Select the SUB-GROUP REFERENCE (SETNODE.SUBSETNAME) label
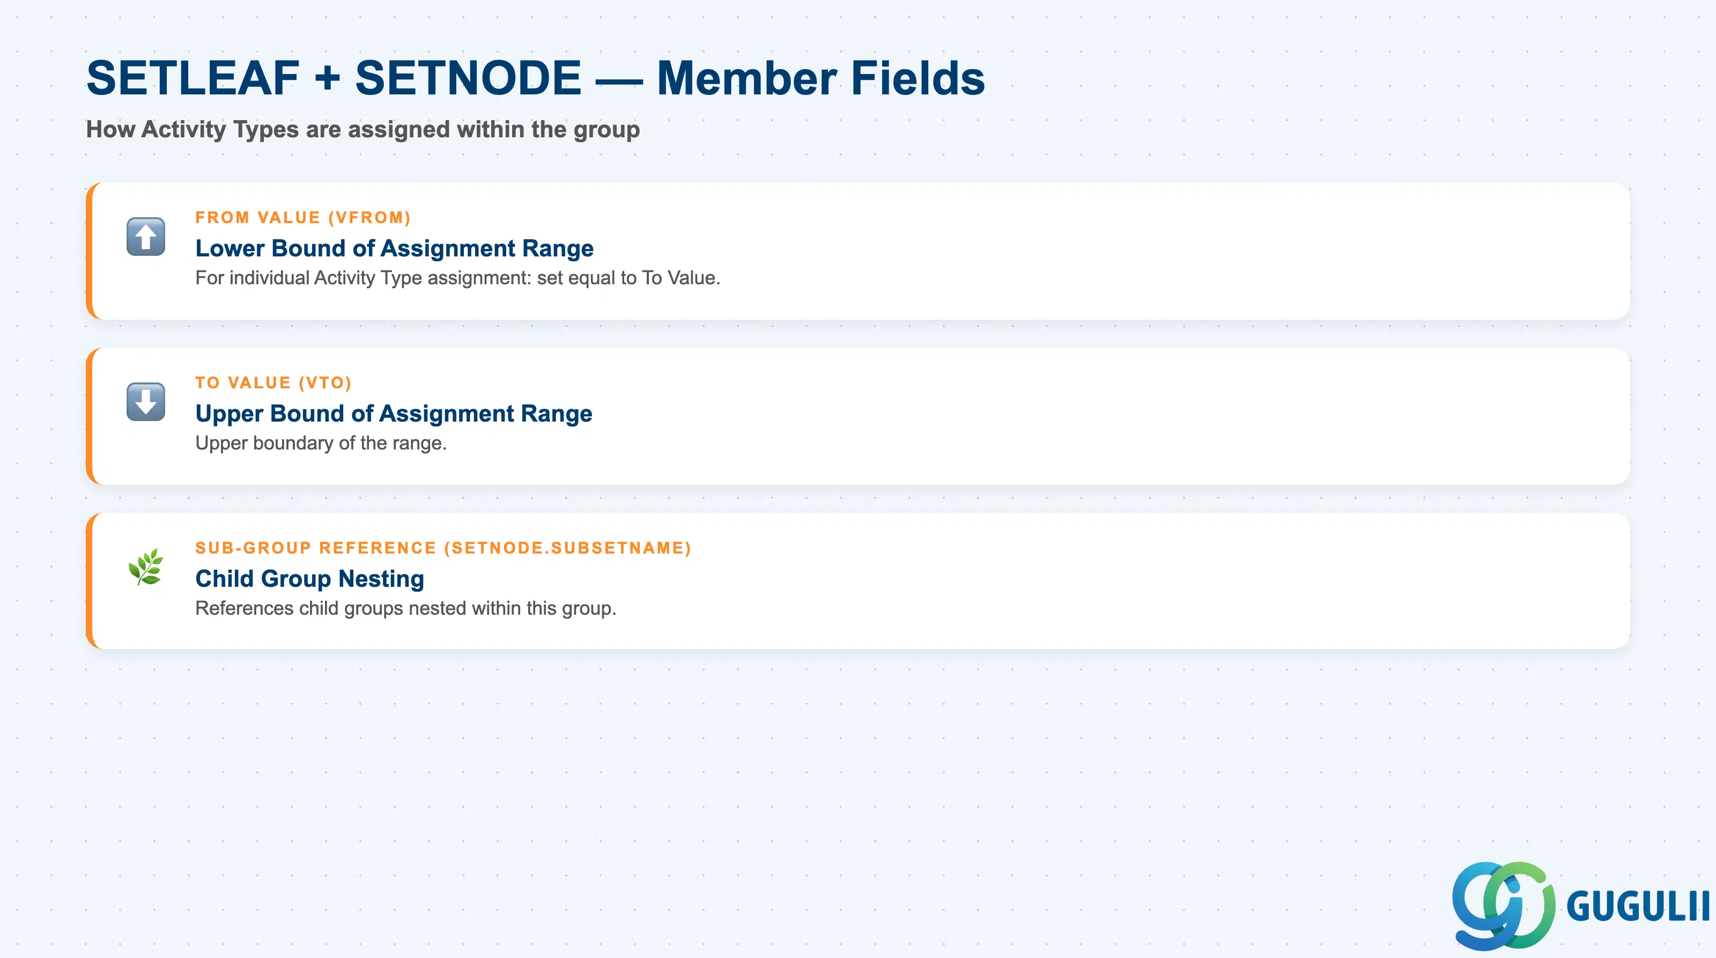This screenshot has width=1716, height=958. click(443, 548)
